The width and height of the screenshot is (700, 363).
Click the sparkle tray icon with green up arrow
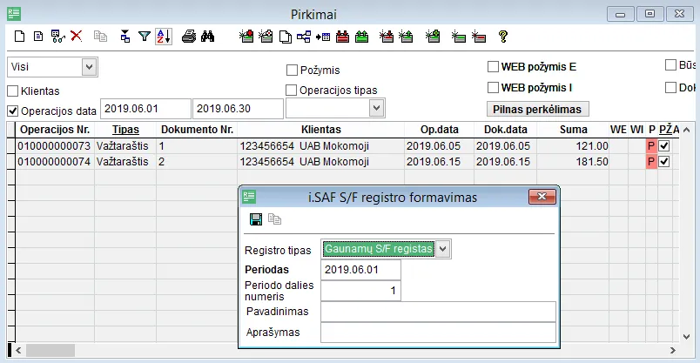tap(406, 37)
